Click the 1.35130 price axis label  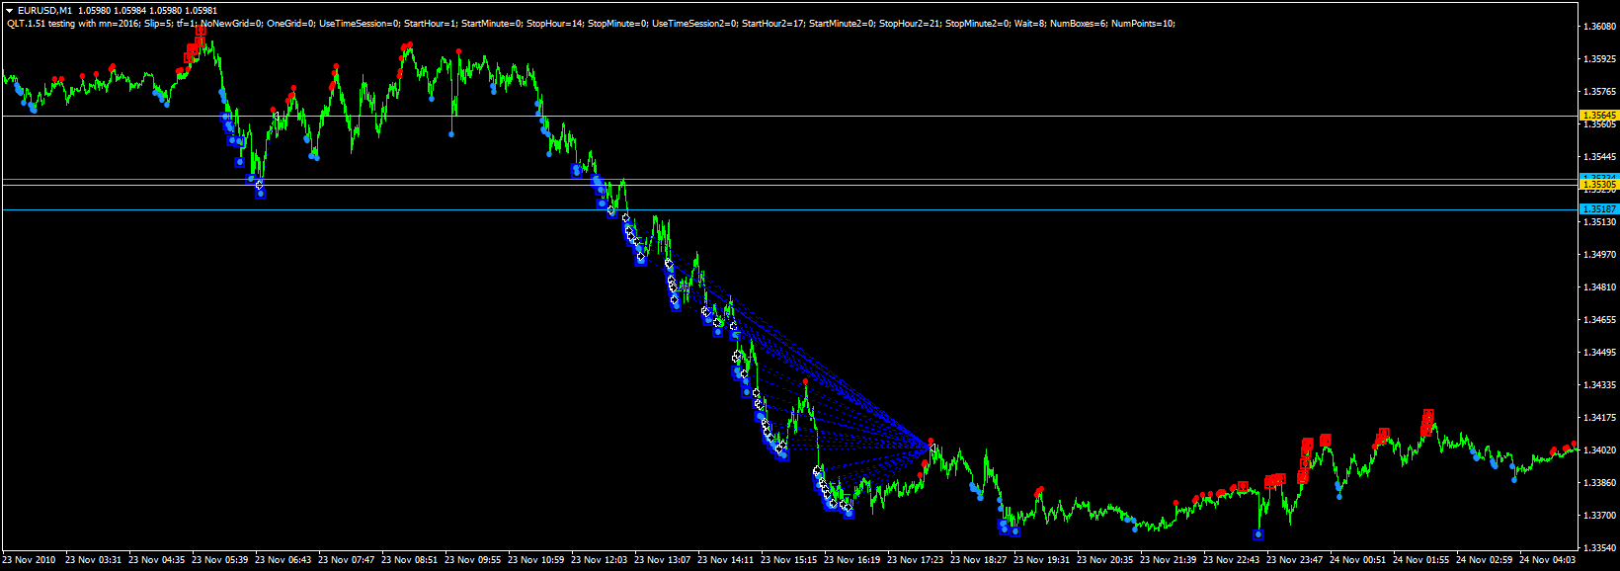pos(1600,222)
